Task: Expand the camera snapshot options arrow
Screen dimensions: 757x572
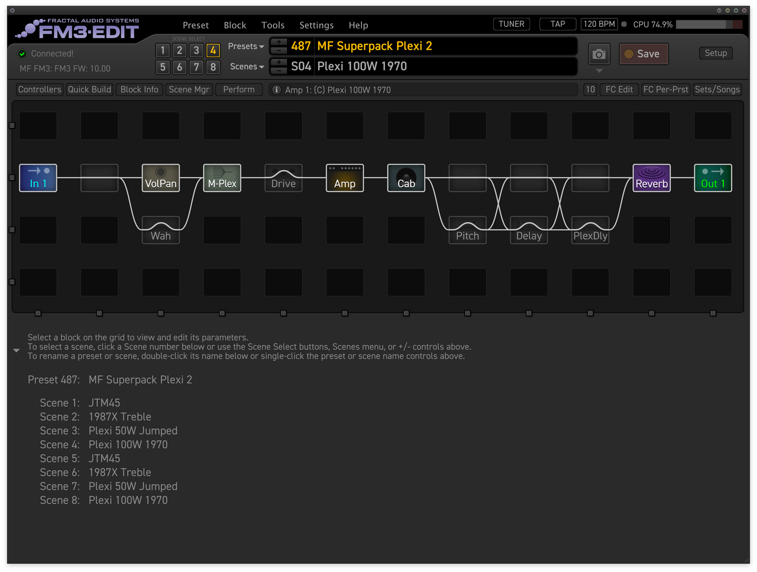Action: (599, 70)
